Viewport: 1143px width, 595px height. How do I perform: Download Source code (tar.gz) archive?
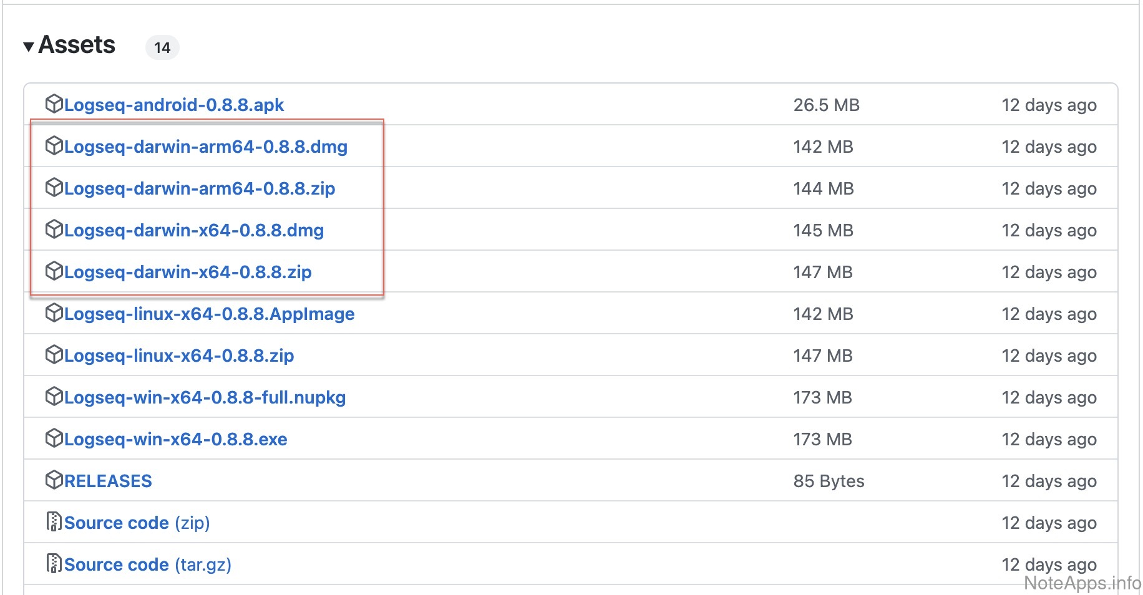(x=147, y=564)
